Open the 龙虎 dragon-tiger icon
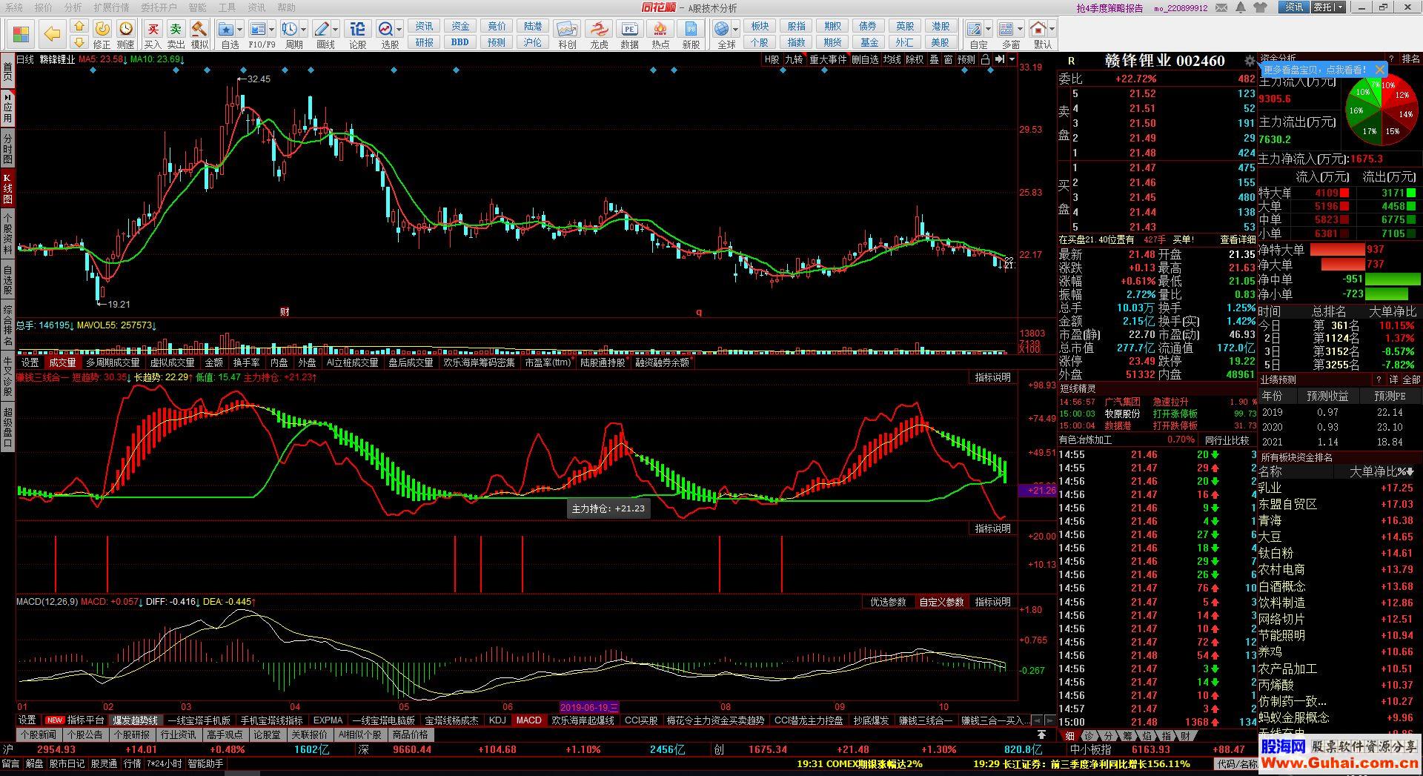1423x776 pixels. click(x=599, y=29)
